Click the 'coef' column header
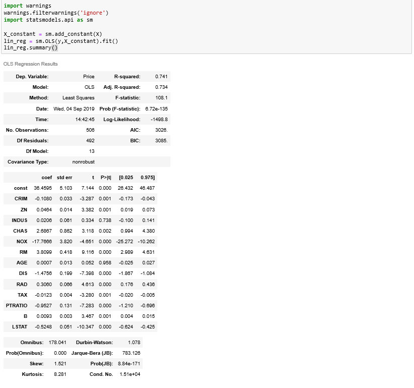 point(47,178)
